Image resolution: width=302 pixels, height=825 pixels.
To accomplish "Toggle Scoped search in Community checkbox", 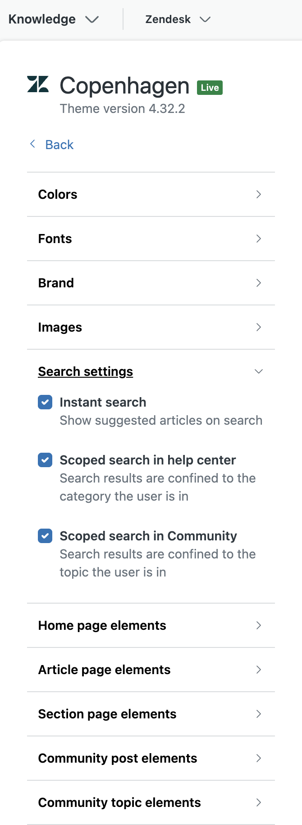I will [x=45, y=536].
